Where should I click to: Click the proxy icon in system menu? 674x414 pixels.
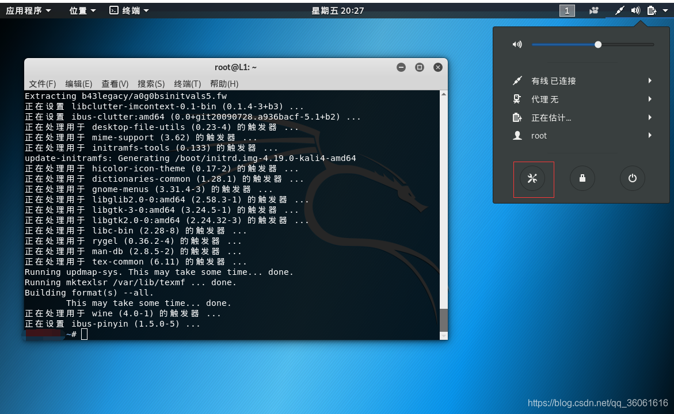[517, 99]
